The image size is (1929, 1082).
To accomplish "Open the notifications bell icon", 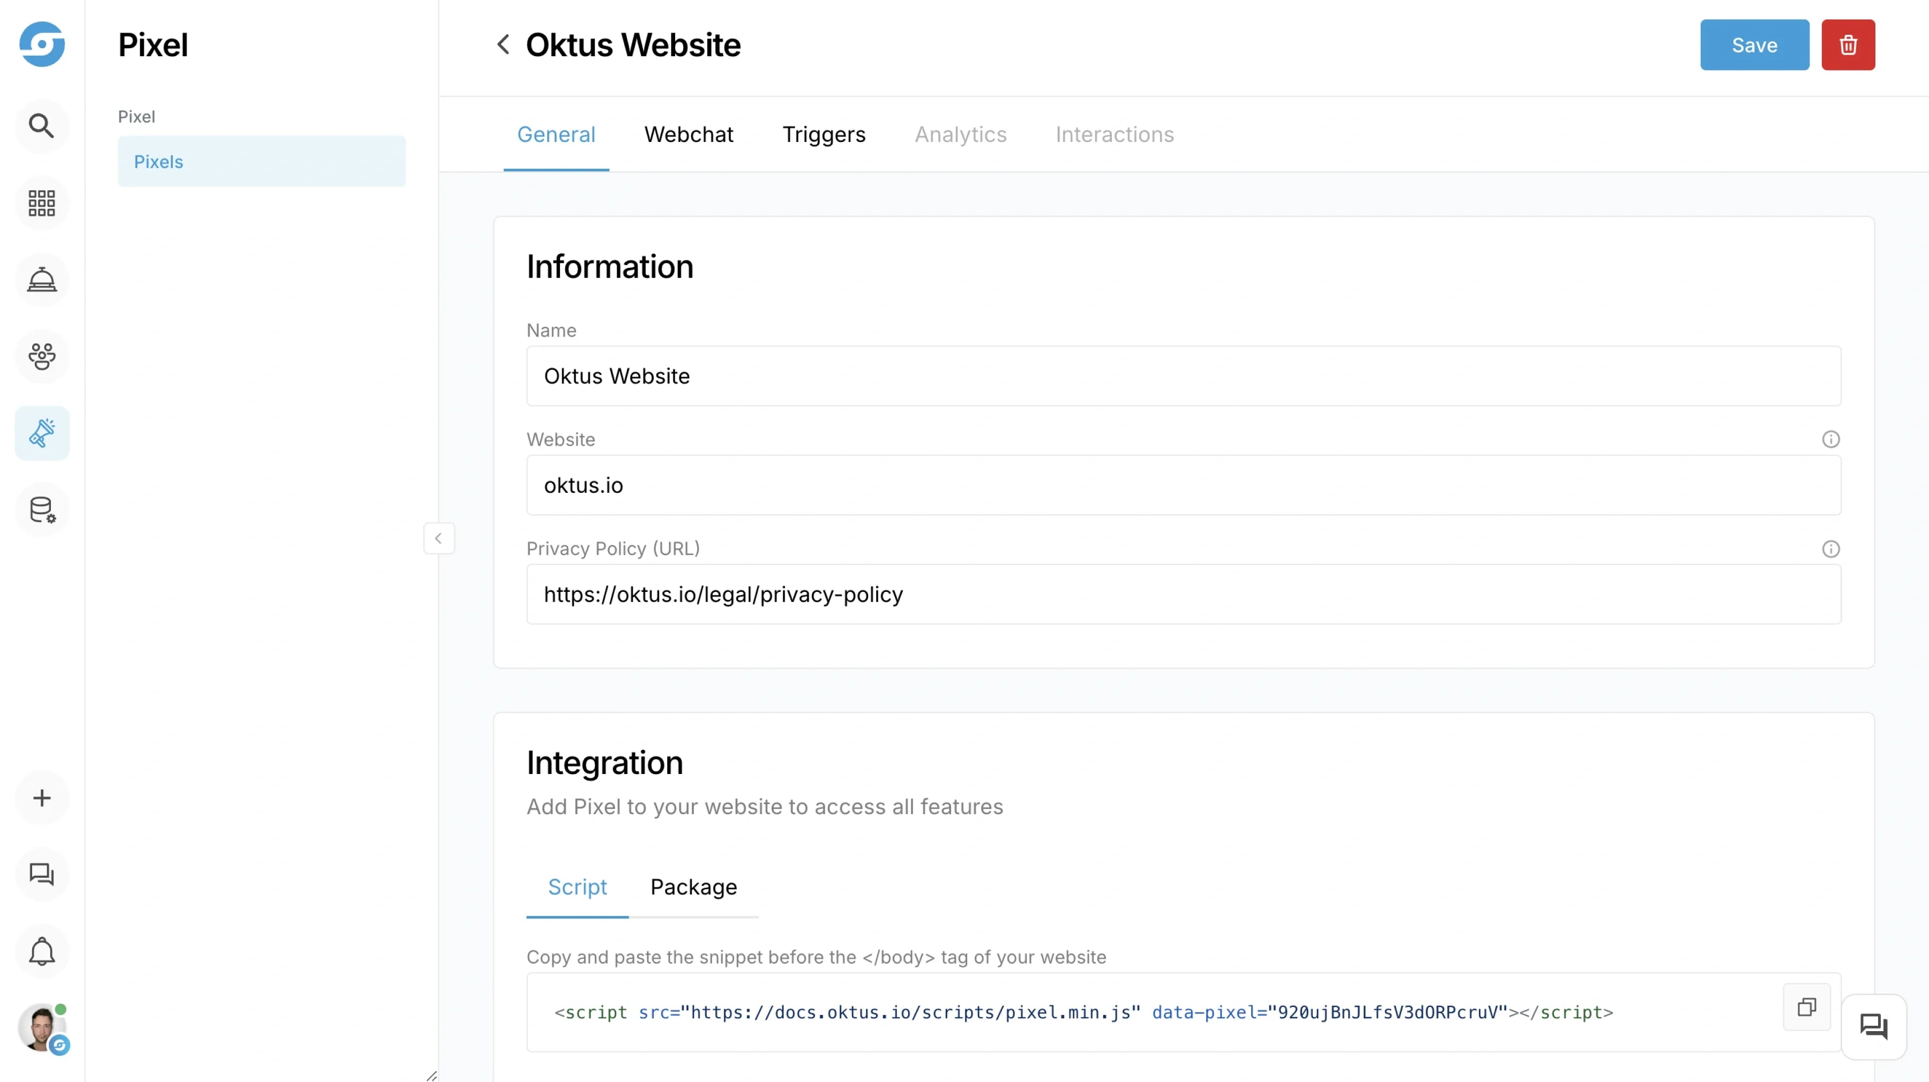I will tap(42, 952).
